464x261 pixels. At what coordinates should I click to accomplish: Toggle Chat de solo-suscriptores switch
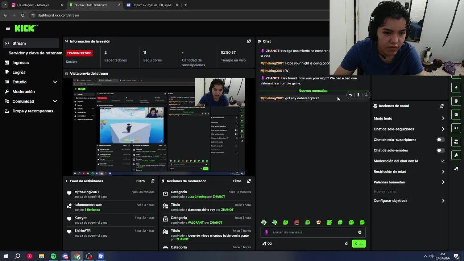click(440, 140)
